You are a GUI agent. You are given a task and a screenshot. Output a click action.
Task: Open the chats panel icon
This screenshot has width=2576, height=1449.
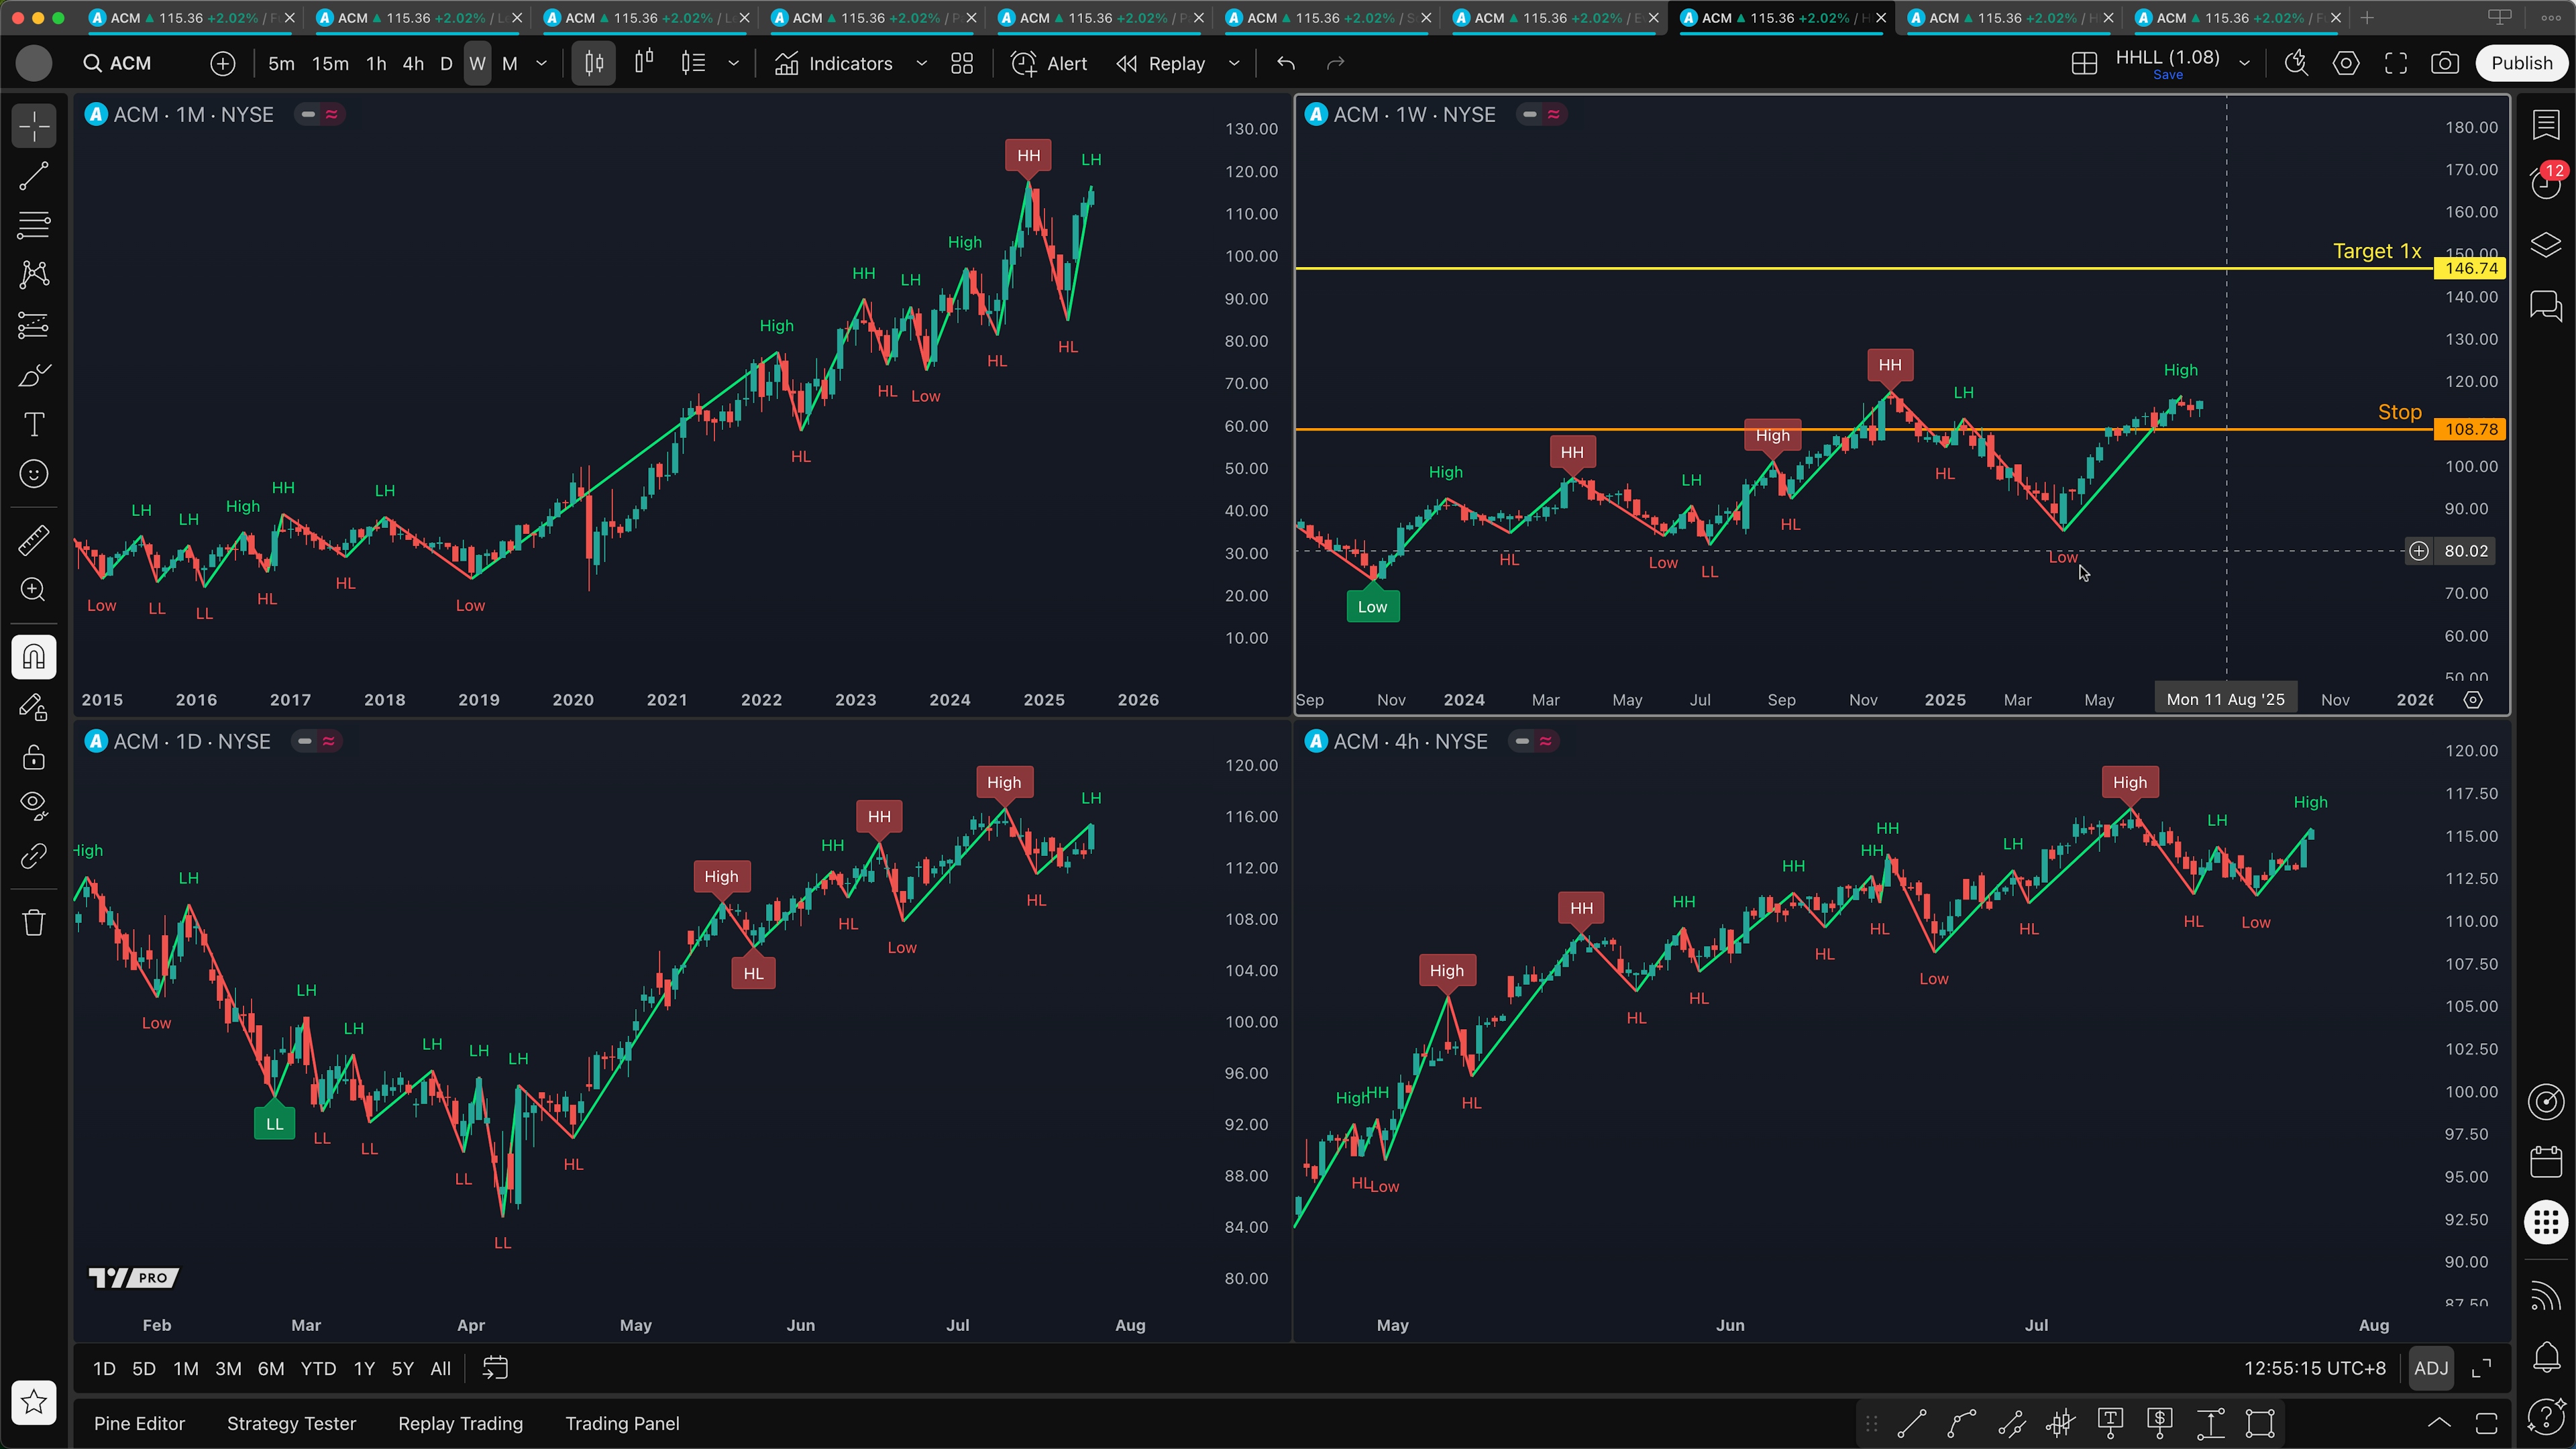coord(2546,305)
